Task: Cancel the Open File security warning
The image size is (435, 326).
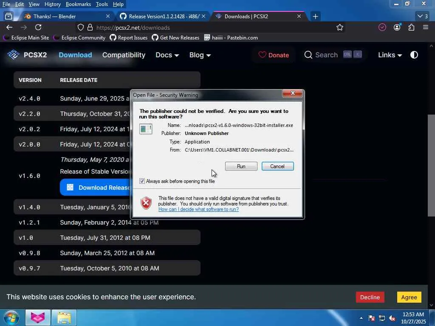Action: [277, 166]
